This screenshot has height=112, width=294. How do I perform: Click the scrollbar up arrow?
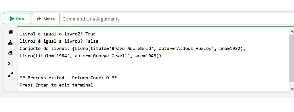coord(292,32)
